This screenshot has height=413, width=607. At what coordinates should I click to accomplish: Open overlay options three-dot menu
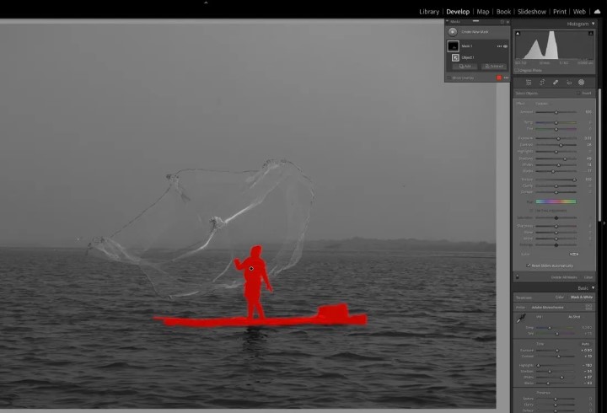506,78
